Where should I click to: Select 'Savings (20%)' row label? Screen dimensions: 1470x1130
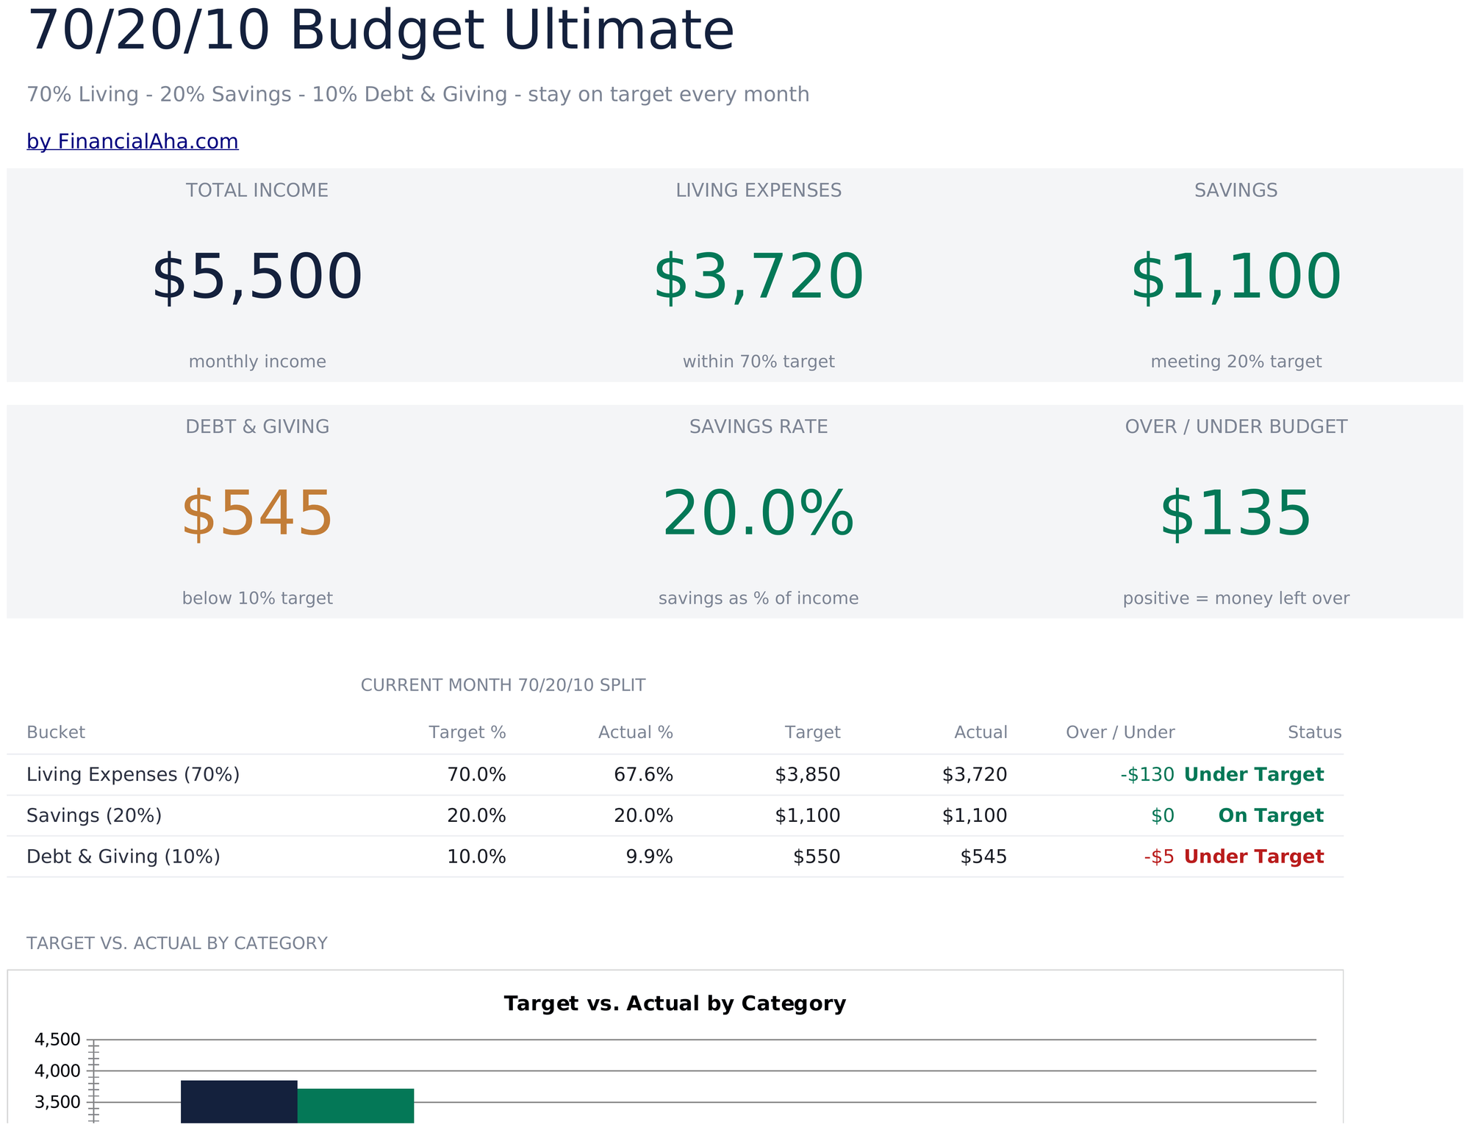[94, 816]
